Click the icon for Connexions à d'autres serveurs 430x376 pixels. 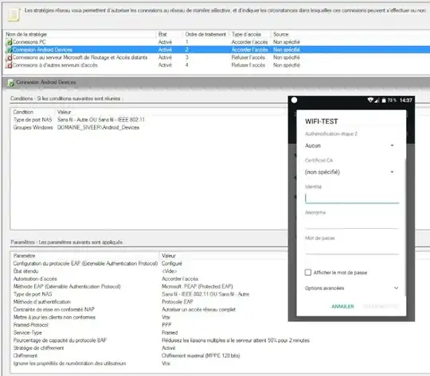point(9,65)
